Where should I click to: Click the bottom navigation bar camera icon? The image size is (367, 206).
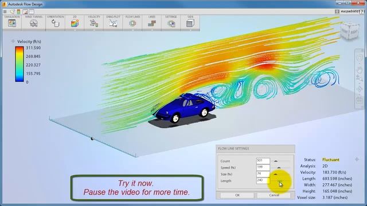(360, 101)
